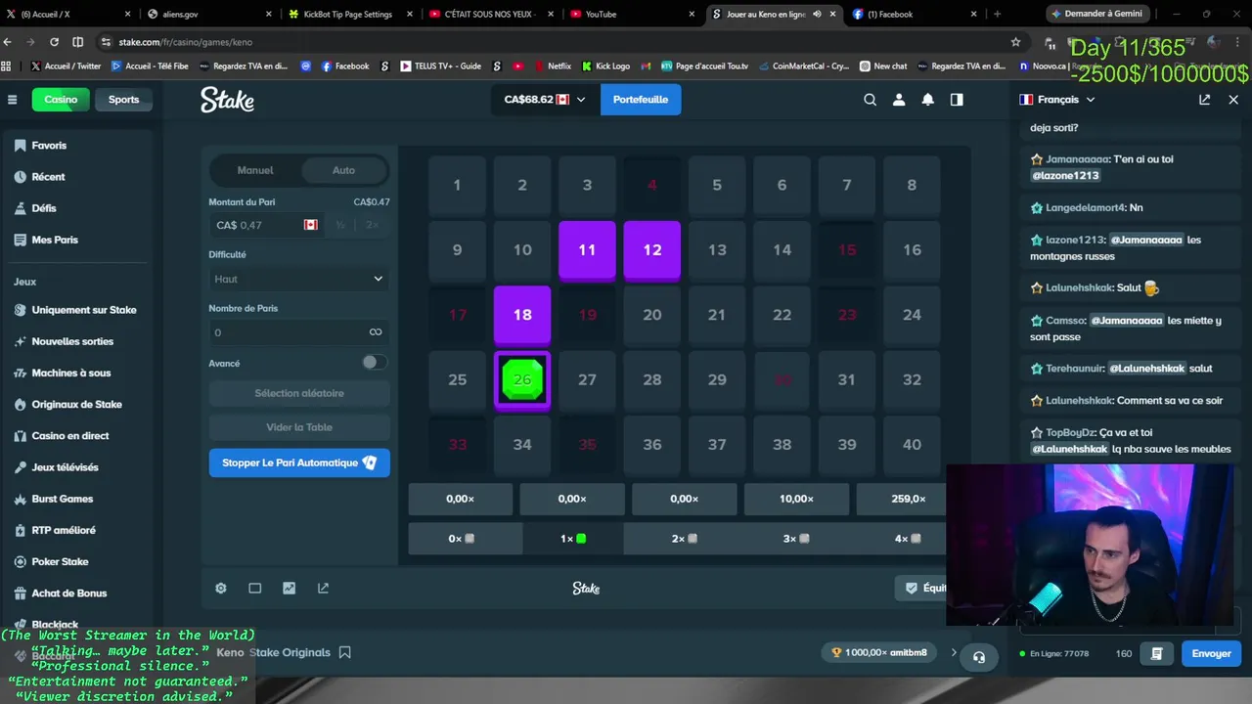Toggle the chat sidebar panel icon

click(957, 100)
